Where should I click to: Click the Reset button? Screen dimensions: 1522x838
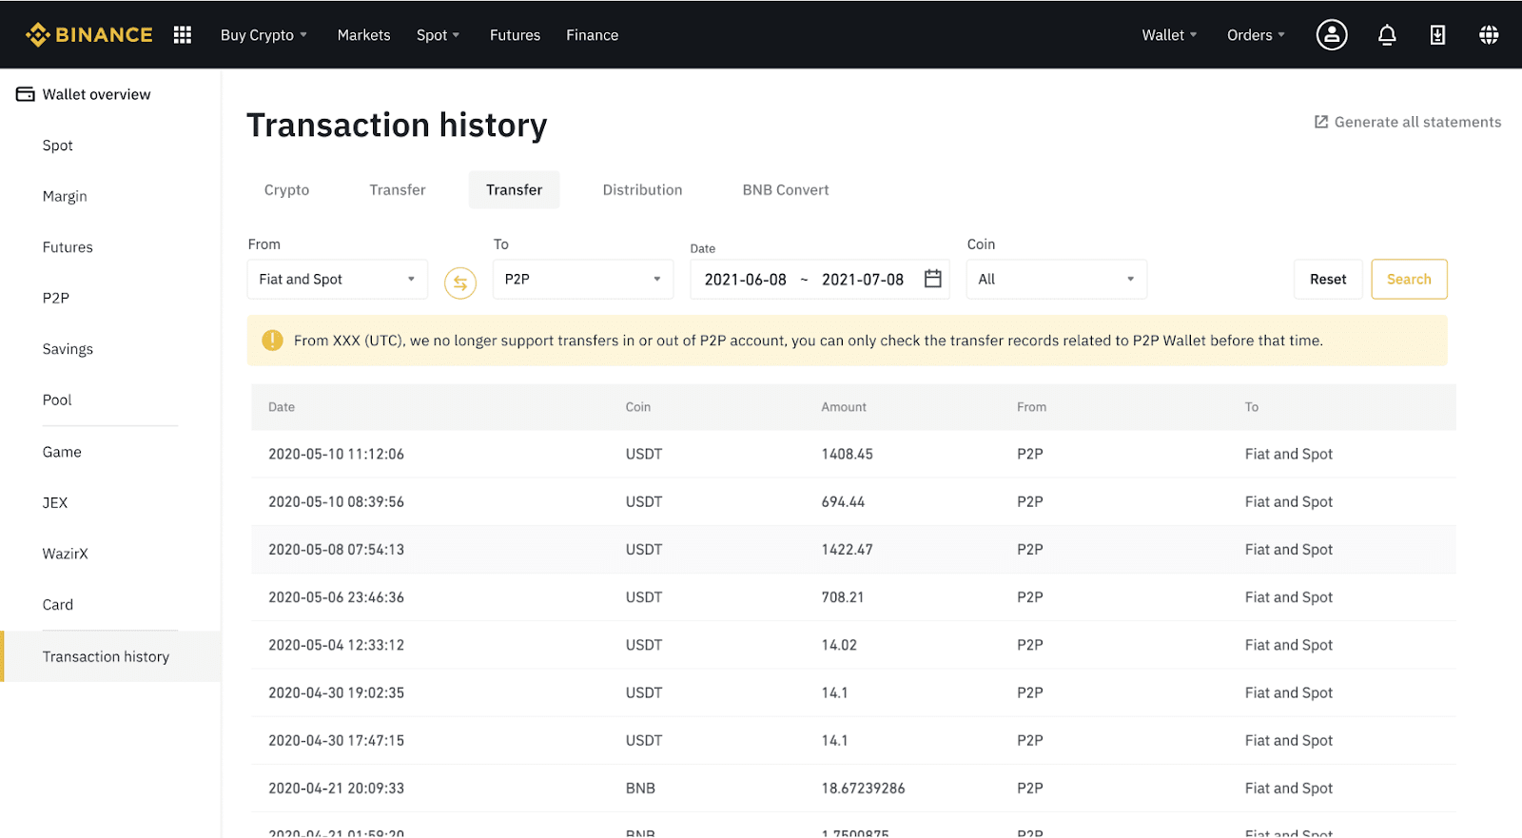pyautogui.click(x=1327, y=280)
